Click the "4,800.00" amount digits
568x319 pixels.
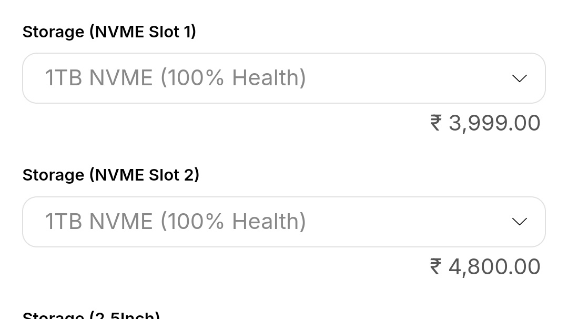494,266
